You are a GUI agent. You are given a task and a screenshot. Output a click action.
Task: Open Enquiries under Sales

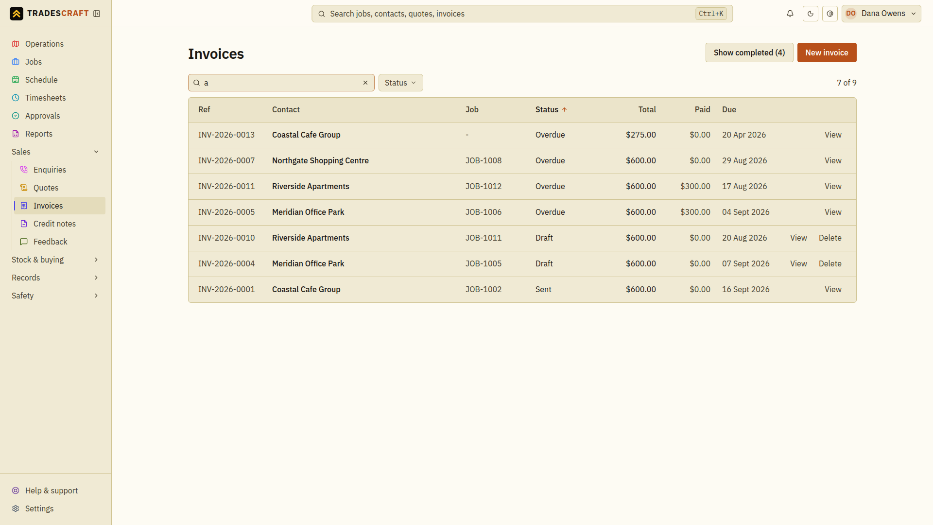pos(60,170)
